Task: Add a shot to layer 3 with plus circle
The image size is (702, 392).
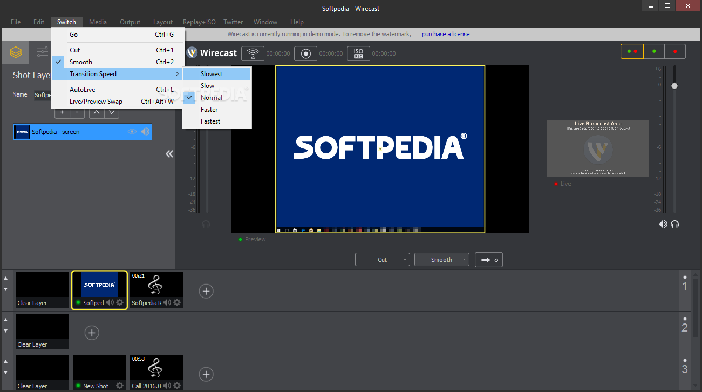Action: pyautogui.click(x=206, y=374)
